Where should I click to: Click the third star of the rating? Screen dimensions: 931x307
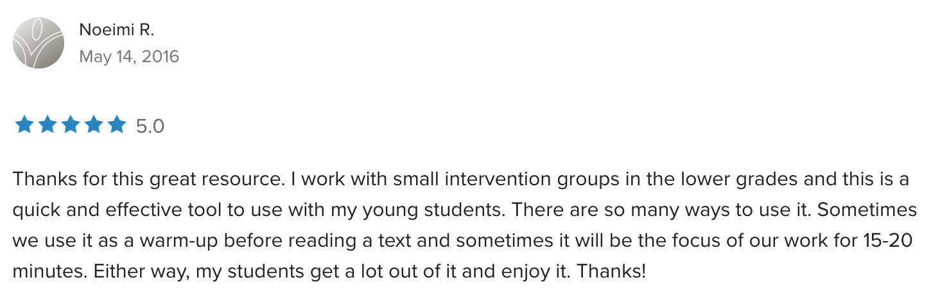pos(70,125)
